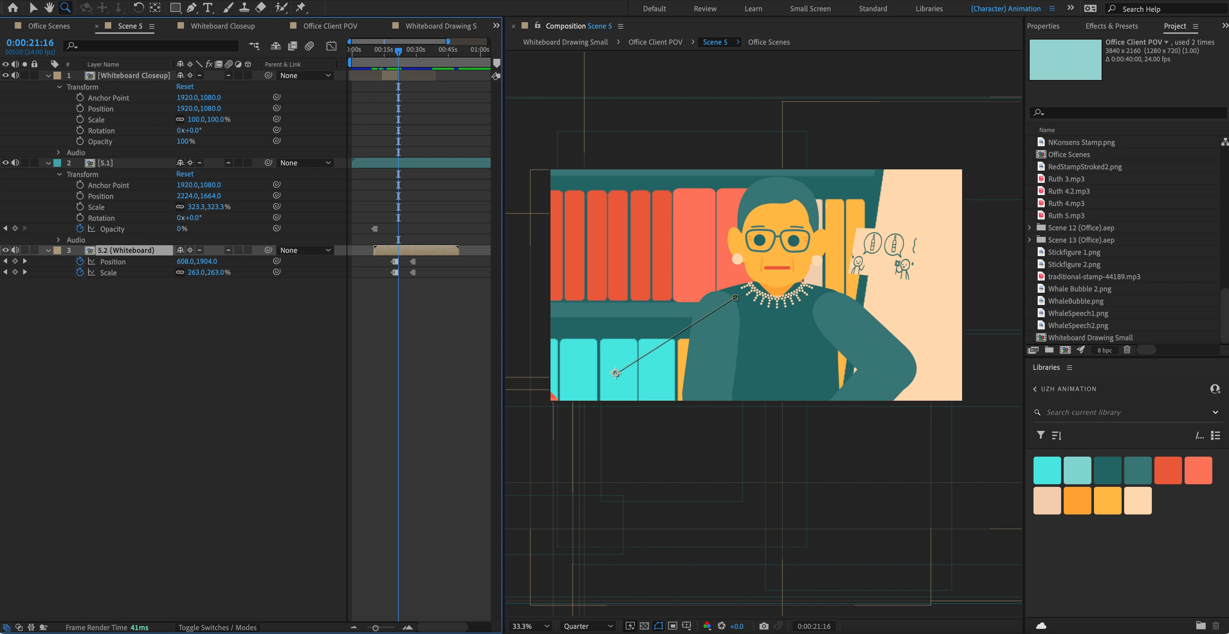Hide the Whiteboard Closeup layer
Image resolution: width=1229 pixels, height=634 pixels.
(x=5, y=75)
